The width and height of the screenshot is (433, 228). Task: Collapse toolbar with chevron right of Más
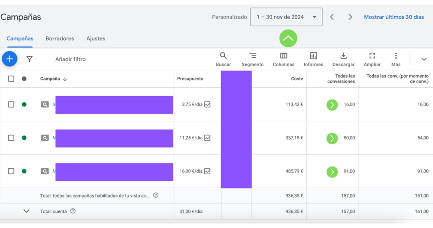coord(424,59)
